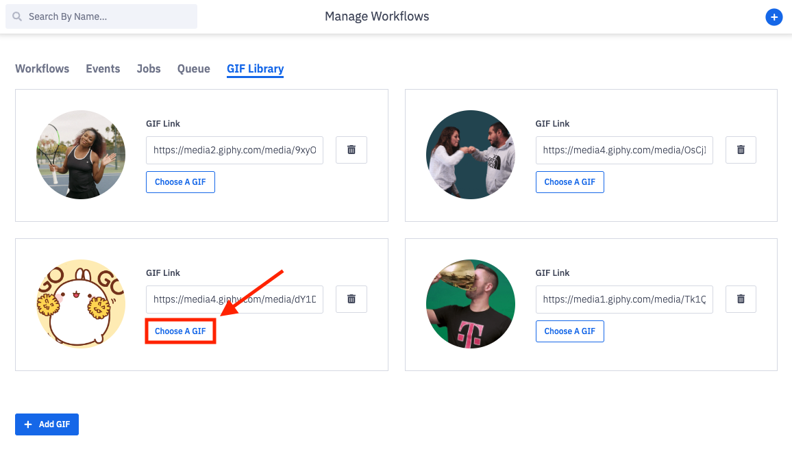This screenshot has height=458, width=792.
Task: Click the media2.giphy.com GIF link field
Action: point(234,150)
